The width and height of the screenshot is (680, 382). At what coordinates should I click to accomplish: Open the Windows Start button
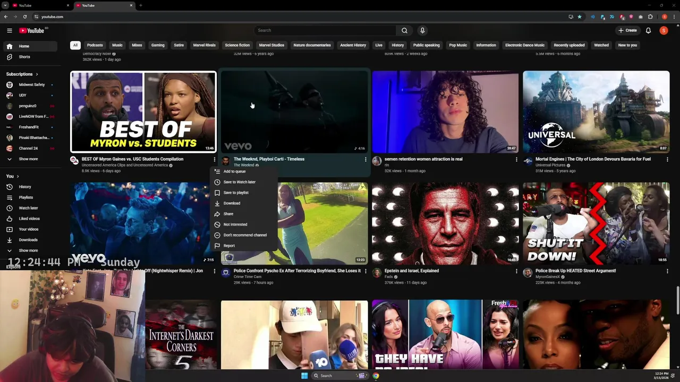pos(304,376)
